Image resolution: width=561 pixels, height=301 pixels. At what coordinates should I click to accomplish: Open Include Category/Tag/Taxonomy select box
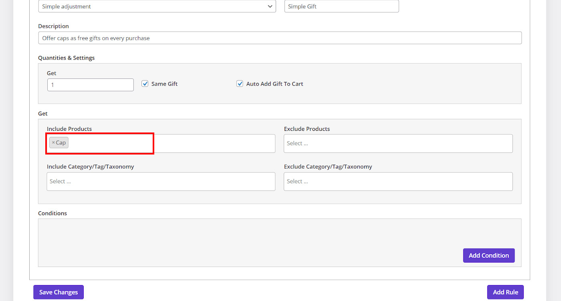[x=161, y=181]
